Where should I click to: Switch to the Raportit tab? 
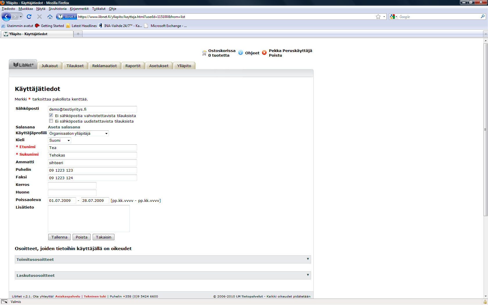pyautogui.click(x=133, y=66)
